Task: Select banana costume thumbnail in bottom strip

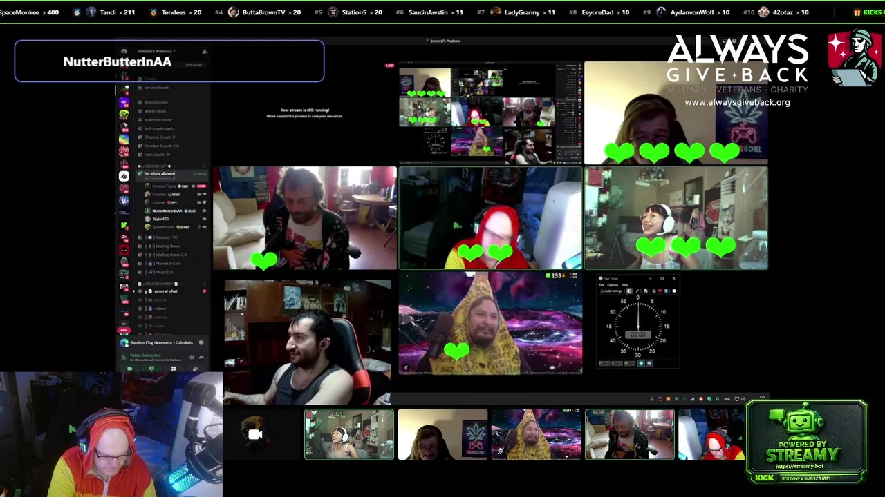Action: (536, 434)
